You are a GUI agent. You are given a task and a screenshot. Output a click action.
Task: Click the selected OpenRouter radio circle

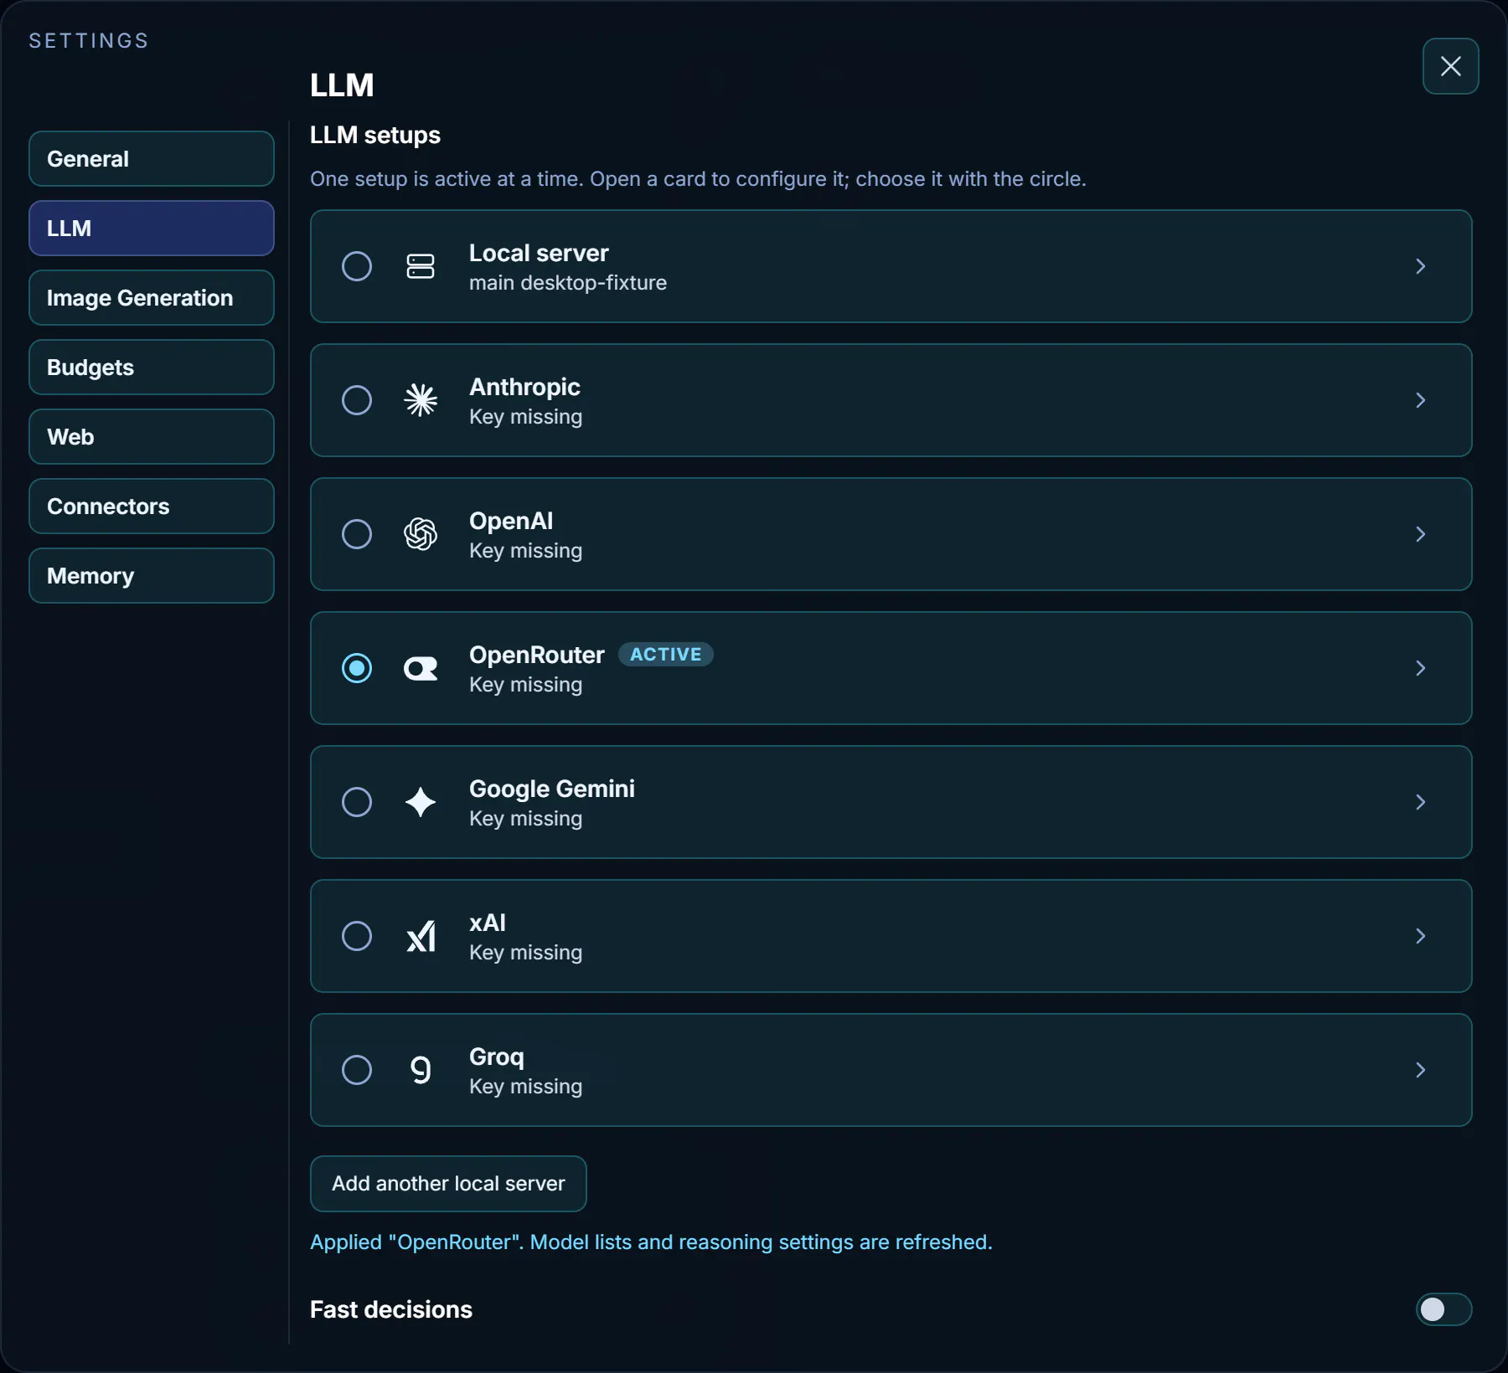(357, 668)
